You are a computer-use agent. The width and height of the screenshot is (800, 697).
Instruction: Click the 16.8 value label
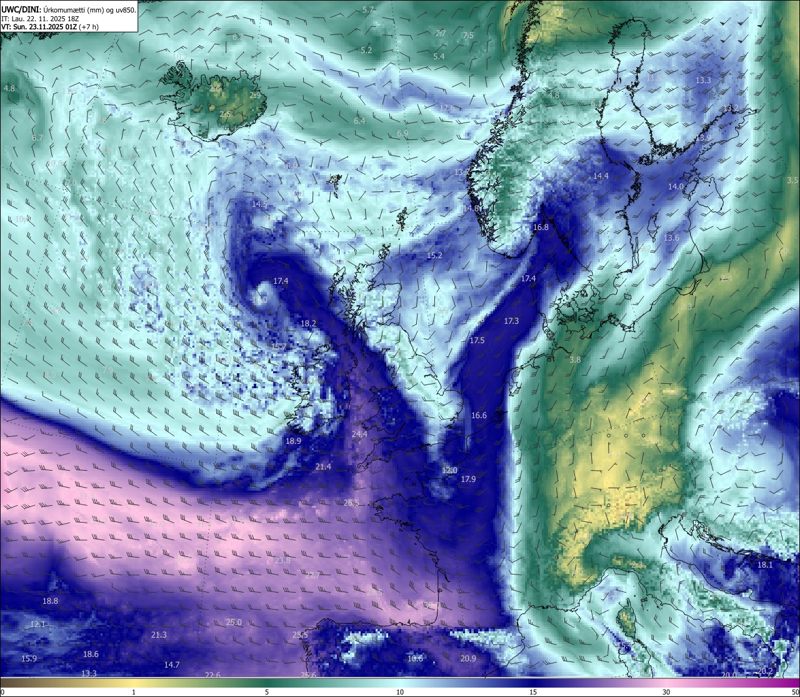[541, 227]
